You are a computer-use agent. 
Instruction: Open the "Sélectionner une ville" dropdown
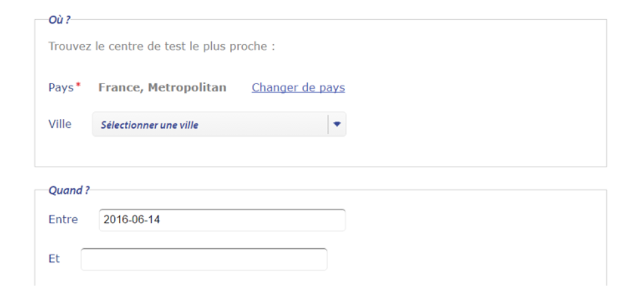(210, 125)
